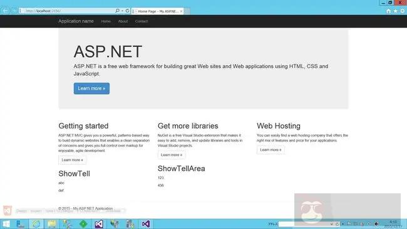This screenshot has height=229, width=407.
Task: Open the Windows Start button
Action: click(x=6, y=224)
